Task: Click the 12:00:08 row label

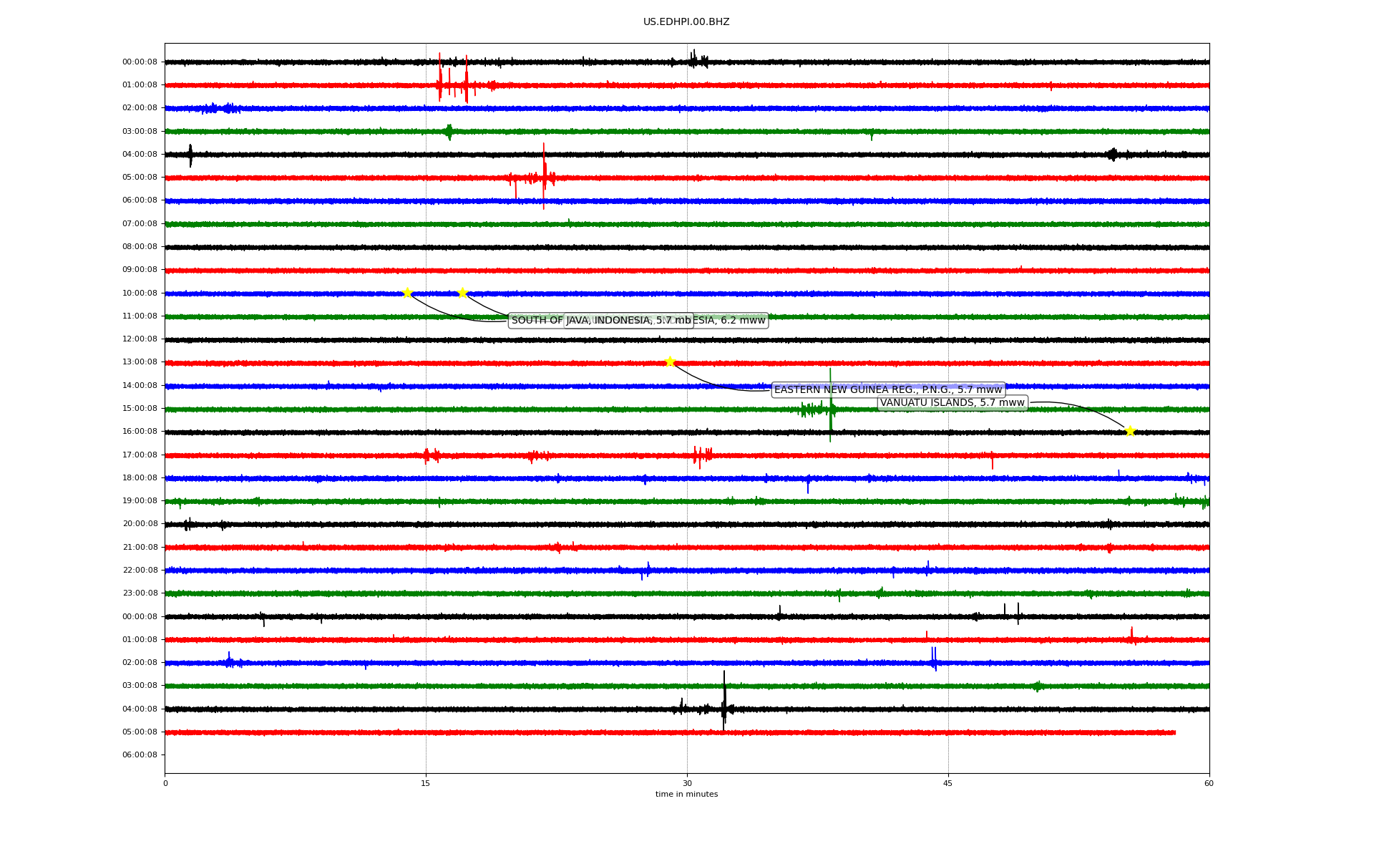Action: click(140, 339)
